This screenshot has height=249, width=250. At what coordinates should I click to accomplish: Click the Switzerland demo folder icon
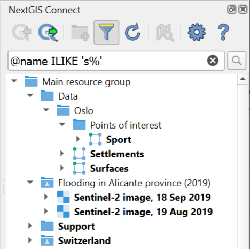click(47, 240)
